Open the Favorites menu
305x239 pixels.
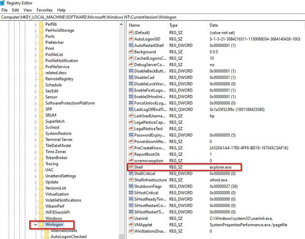click(44, 10)
